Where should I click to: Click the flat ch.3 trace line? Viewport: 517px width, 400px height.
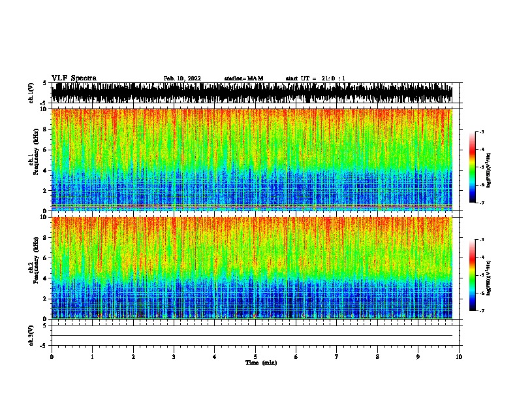tap(252, 336)
